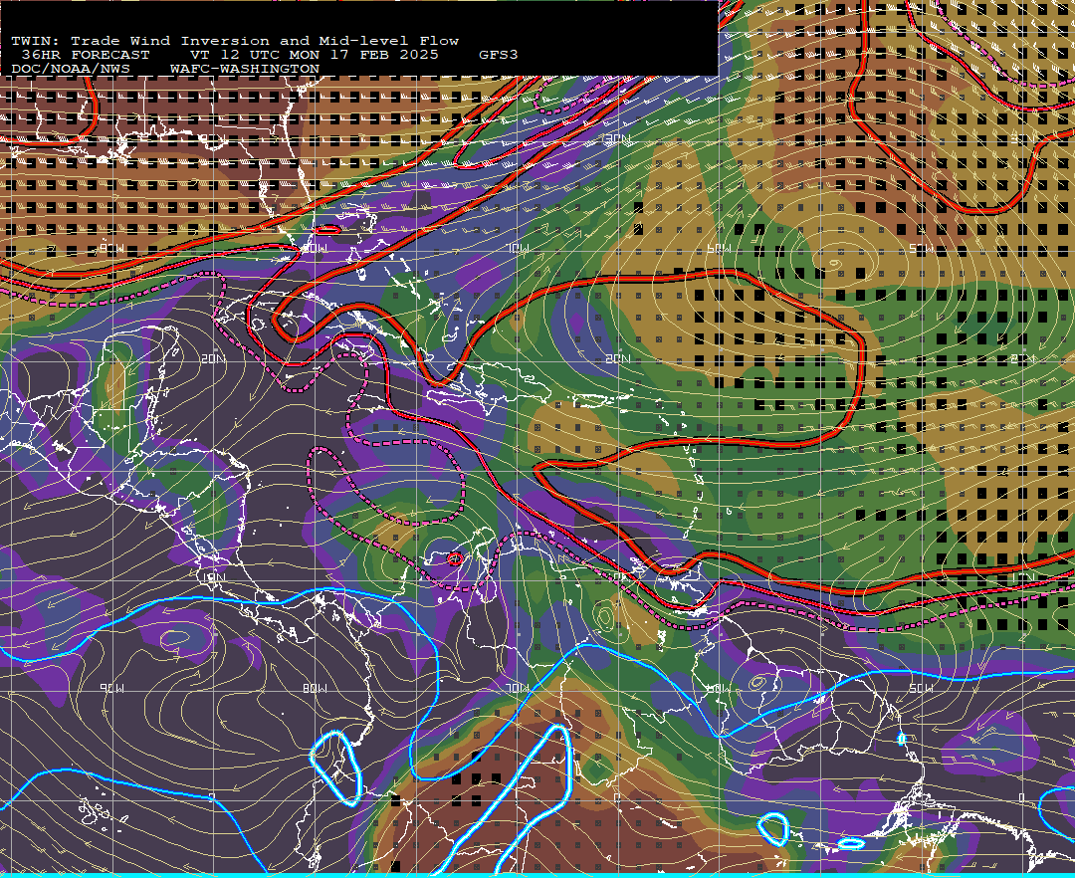Click the "36HR FORECAST" header text
The height and width of the screenshot is (878, 1075).
[x=85, y=55]
